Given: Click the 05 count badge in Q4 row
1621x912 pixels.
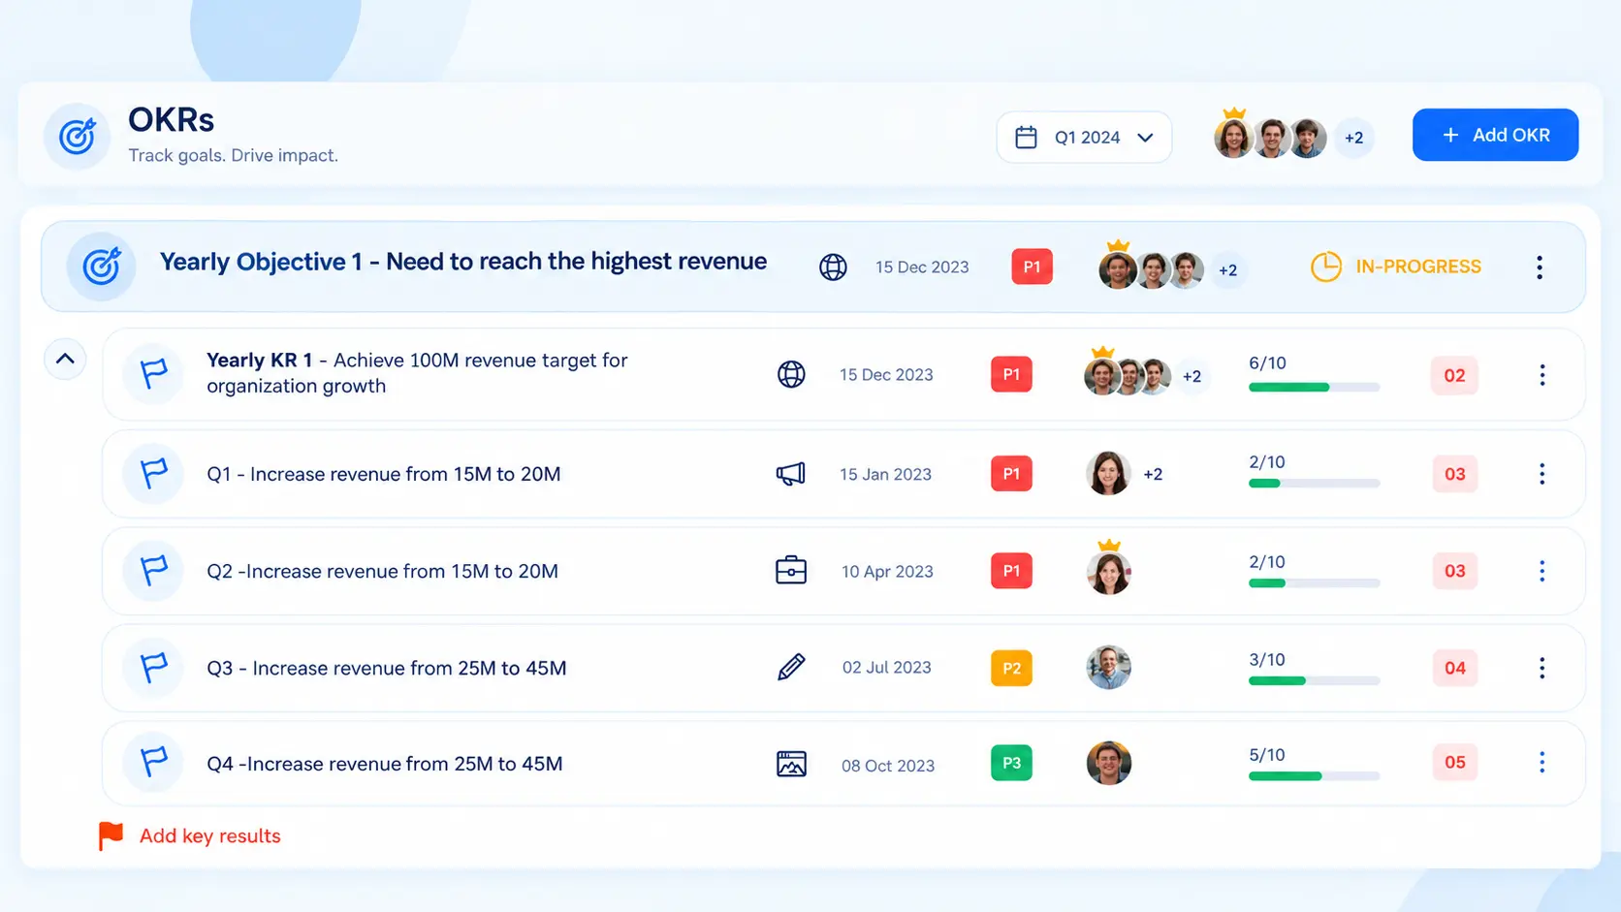Looking at the screenshot, I should tap(1454, 763).
